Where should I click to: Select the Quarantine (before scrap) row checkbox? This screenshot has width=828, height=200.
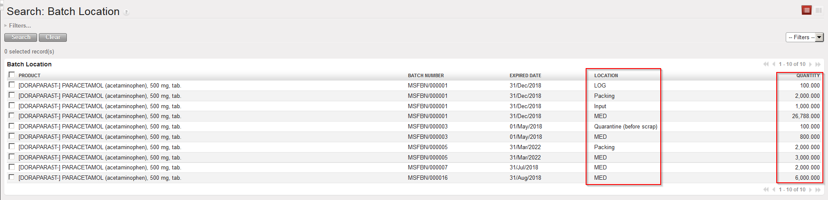coord(12,126)
